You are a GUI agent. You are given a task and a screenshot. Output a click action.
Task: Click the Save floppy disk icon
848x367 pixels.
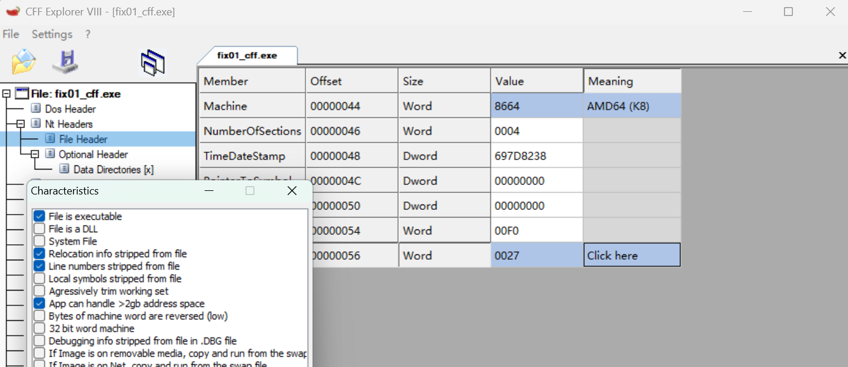point(65,62)
